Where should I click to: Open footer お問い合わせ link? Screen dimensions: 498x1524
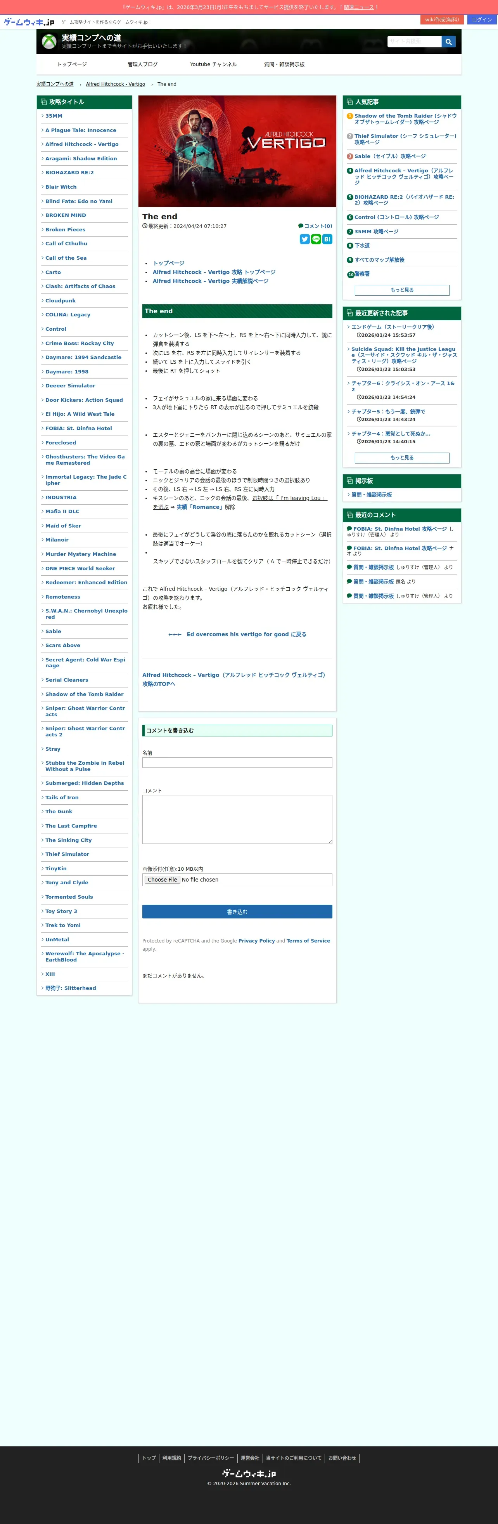tap(342, 1458)
